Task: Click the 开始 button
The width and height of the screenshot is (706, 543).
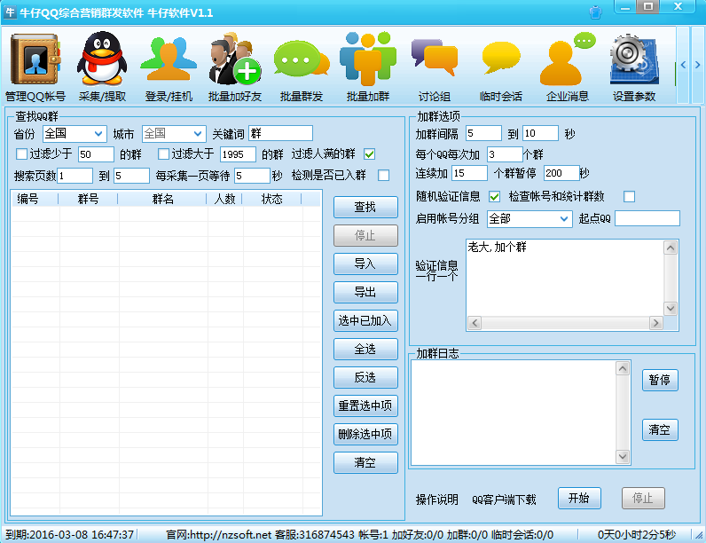Action: tap(579, 498)
